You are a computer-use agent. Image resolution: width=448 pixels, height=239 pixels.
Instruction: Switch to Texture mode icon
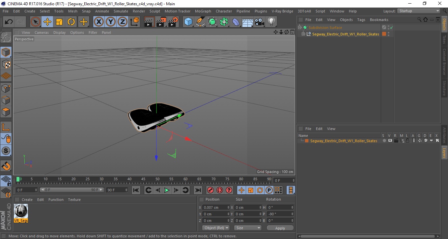6,64
